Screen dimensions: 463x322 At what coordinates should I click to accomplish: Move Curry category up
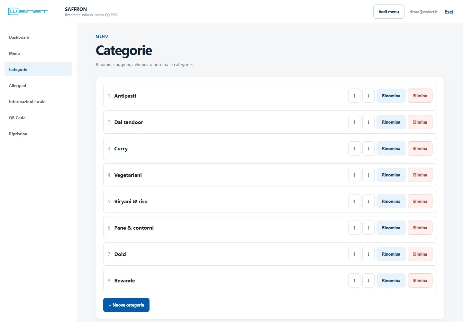[x=354, y=148]
